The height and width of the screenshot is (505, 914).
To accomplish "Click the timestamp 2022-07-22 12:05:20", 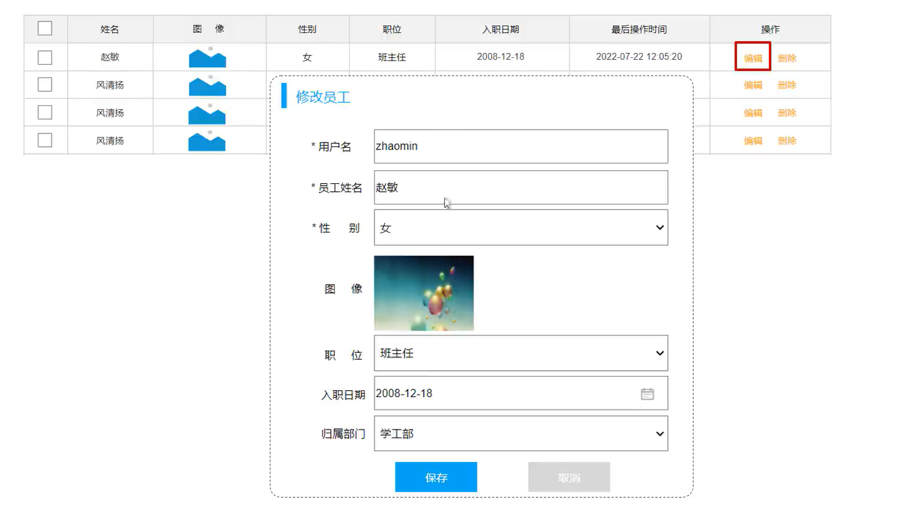I will pos(639,57).
